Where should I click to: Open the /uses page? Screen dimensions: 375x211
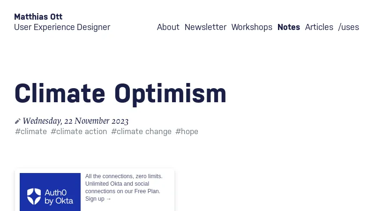tap(348, 27)
